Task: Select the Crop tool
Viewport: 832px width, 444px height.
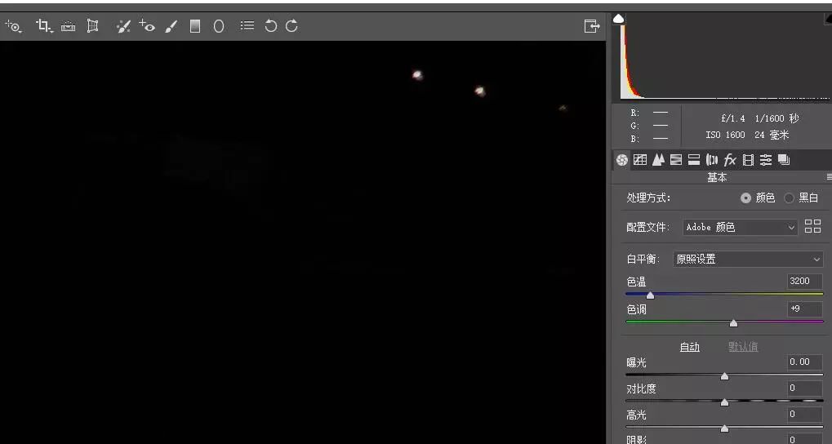Action: (43, 26)
